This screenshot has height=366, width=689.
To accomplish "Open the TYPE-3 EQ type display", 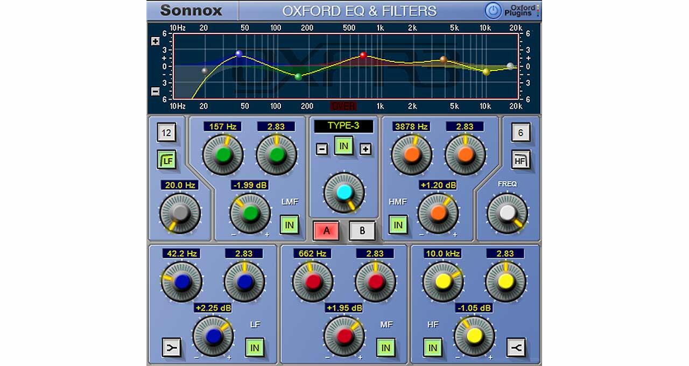I will tap(343, 126).
